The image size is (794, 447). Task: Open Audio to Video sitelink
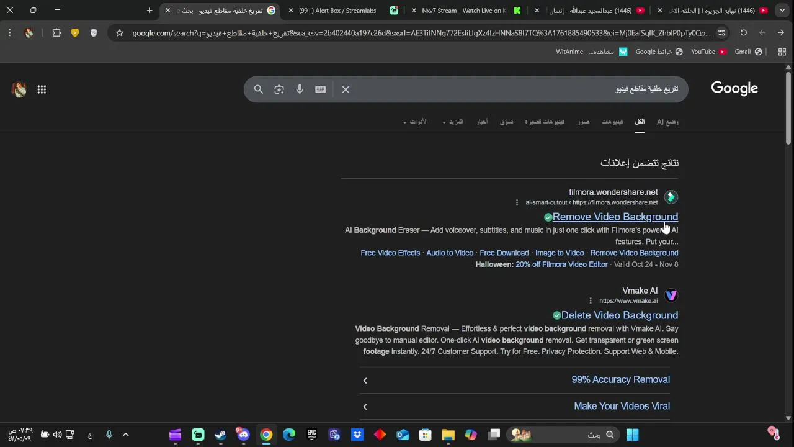click(x=450, y=253)
